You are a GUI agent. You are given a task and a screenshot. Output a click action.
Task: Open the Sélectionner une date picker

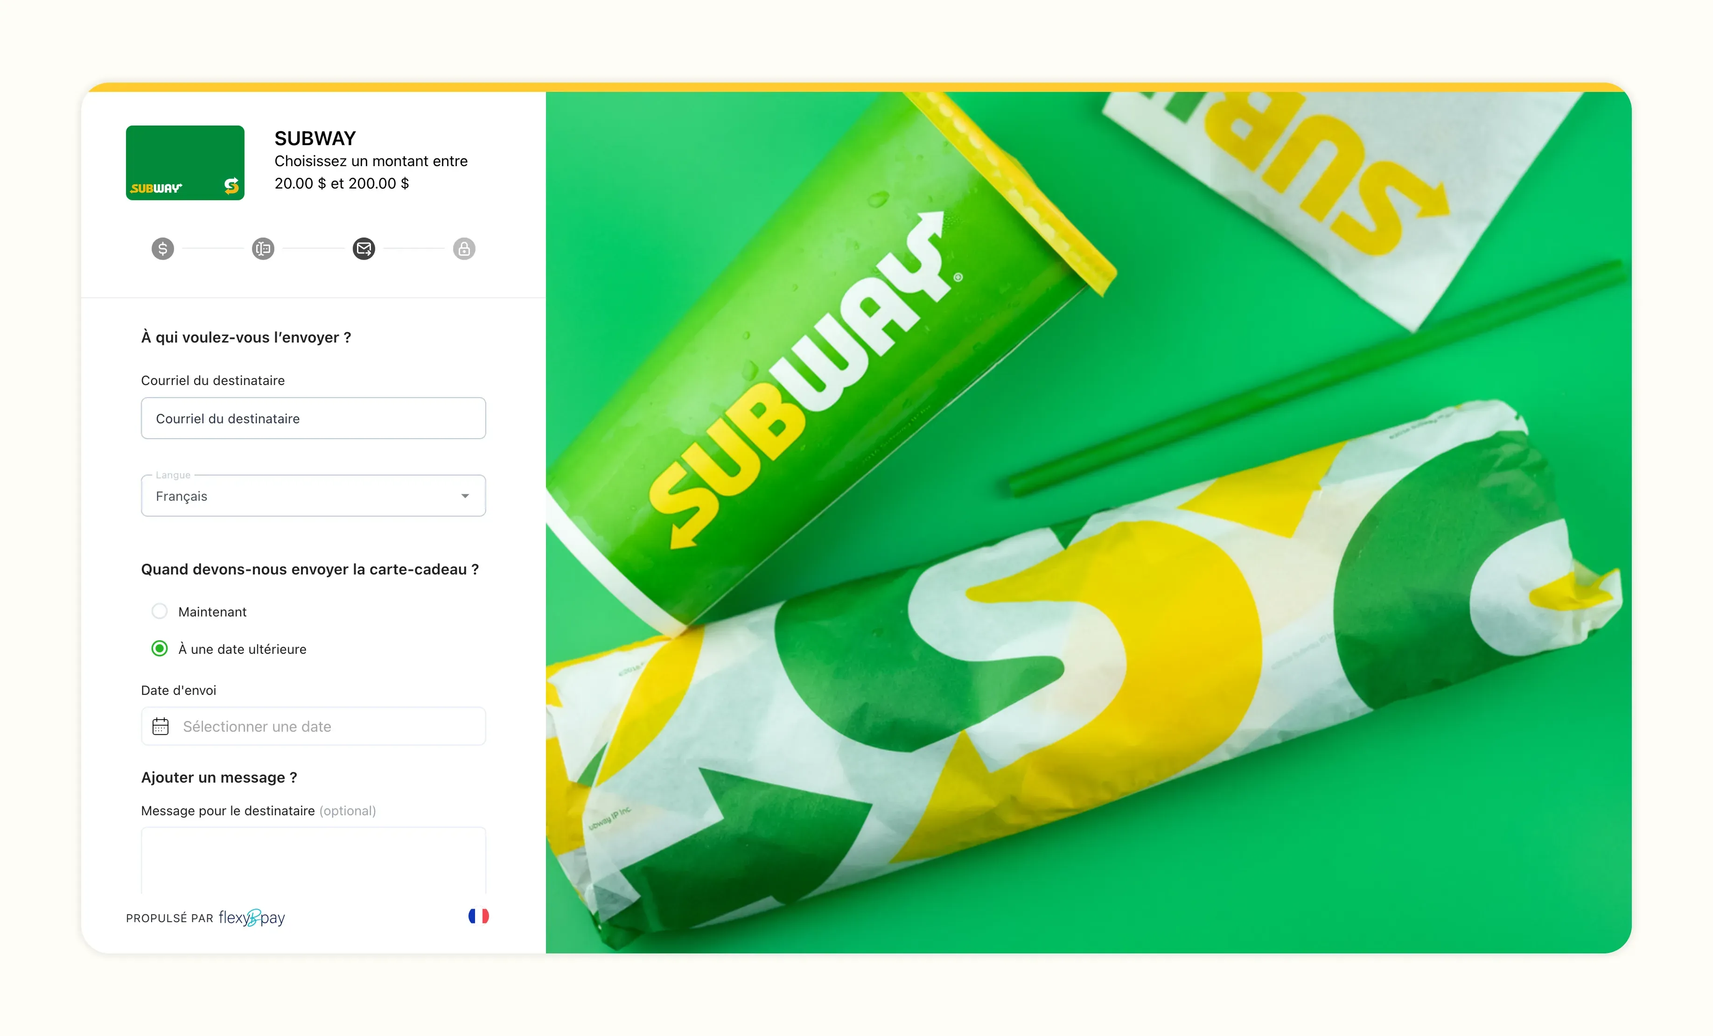coord(314,726)
